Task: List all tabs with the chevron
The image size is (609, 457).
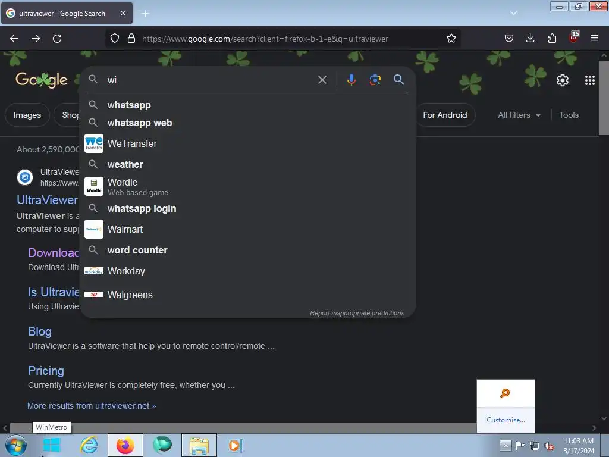Action: tap(513, 13)
